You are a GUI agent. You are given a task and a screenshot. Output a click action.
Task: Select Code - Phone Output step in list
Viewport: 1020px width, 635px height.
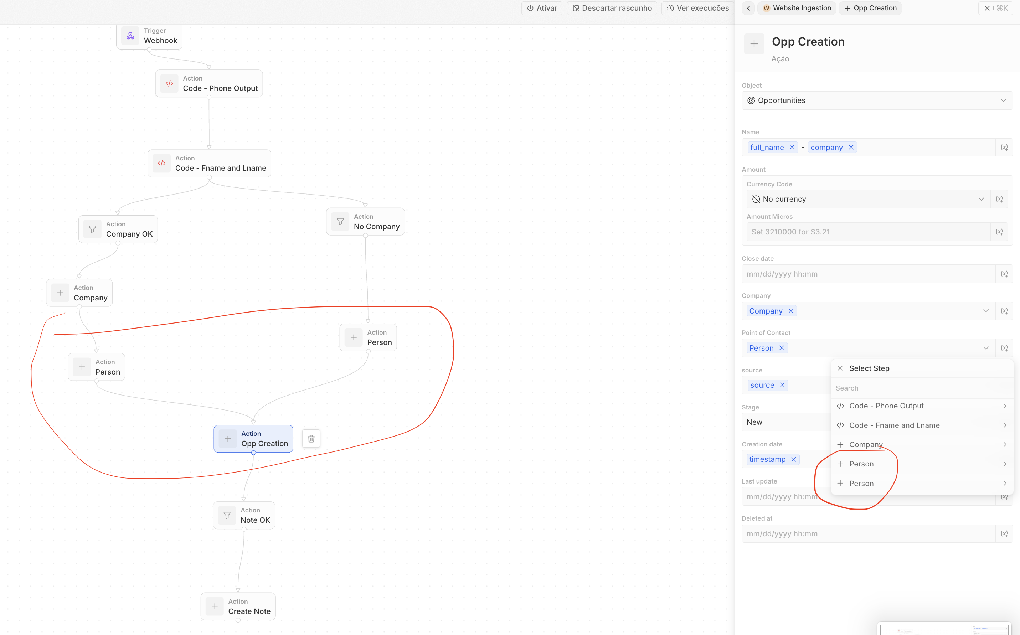886,406
